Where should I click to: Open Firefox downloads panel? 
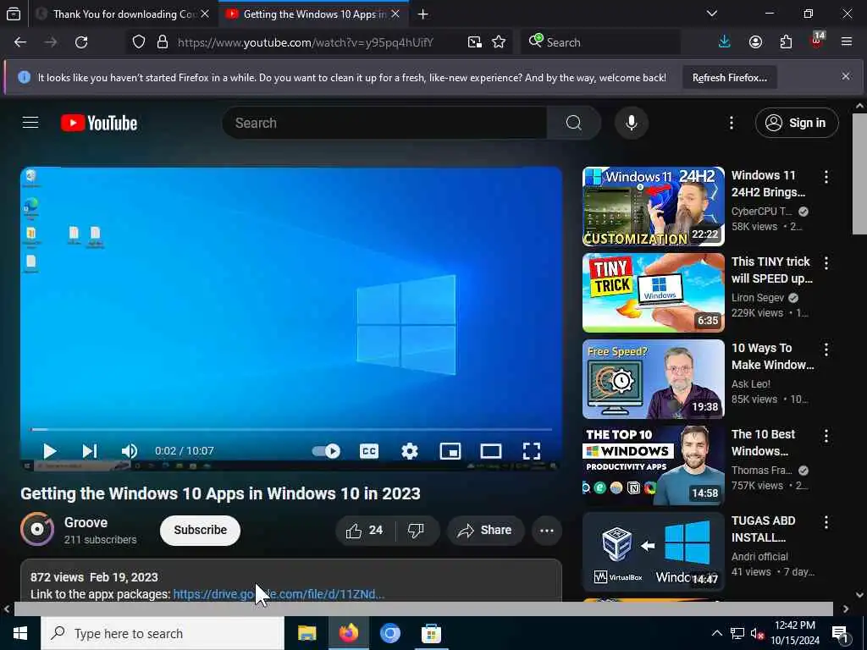(725, 42)
